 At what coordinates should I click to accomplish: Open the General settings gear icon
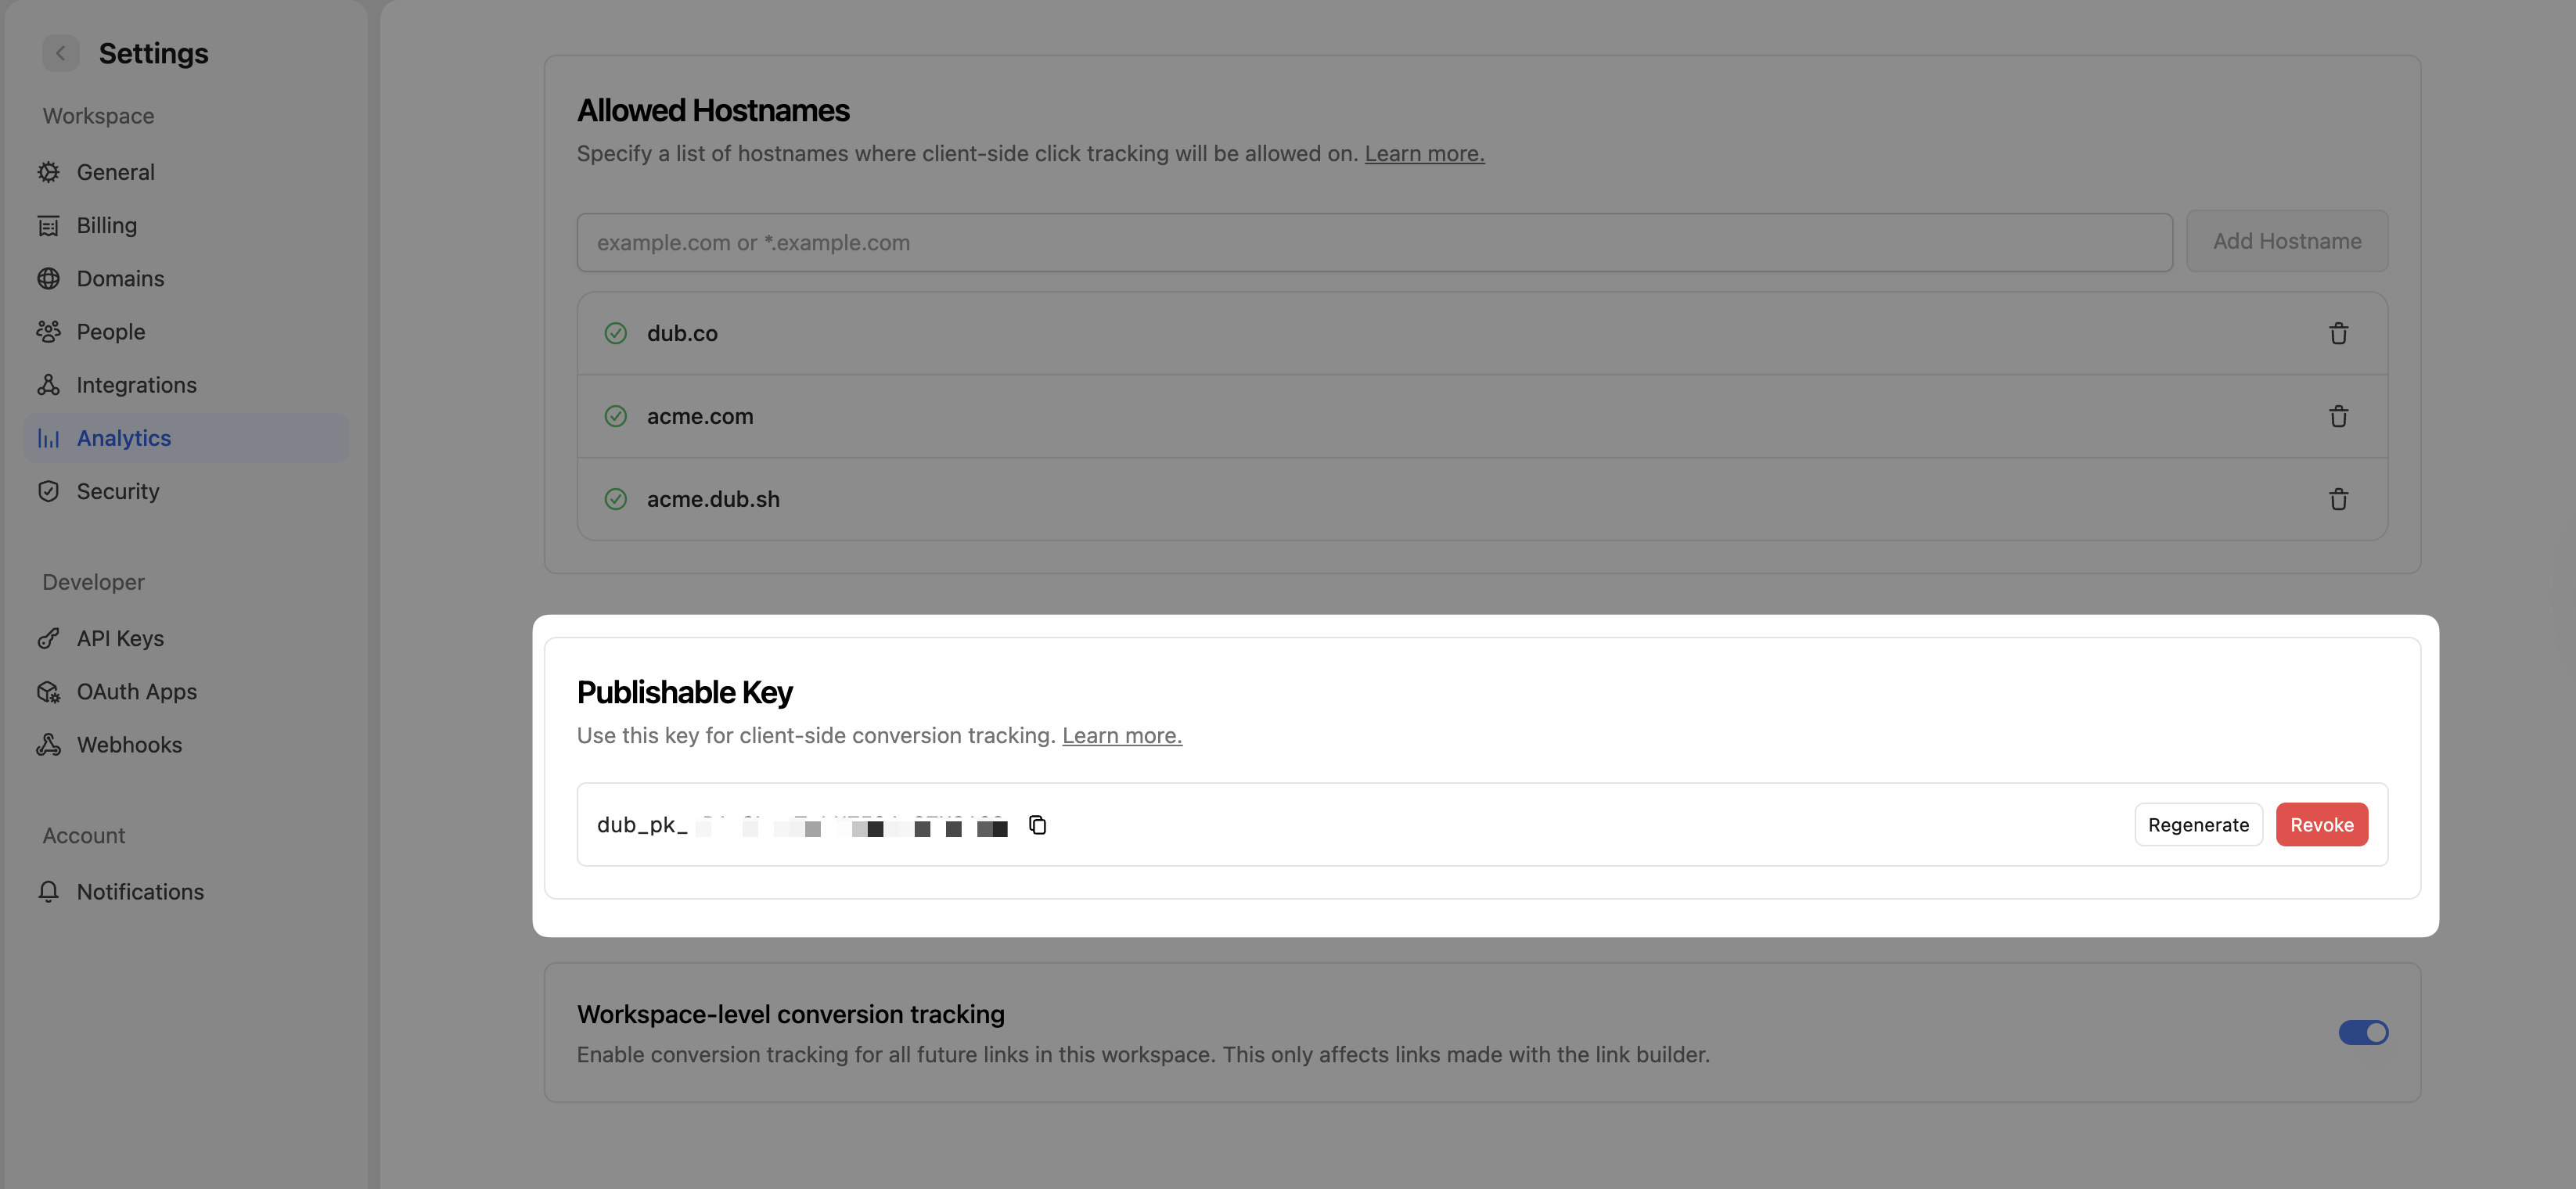pos(49,172)
